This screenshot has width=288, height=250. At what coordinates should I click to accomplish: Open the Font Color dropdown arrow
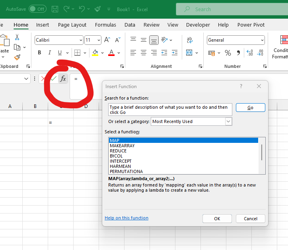(119, 53)
